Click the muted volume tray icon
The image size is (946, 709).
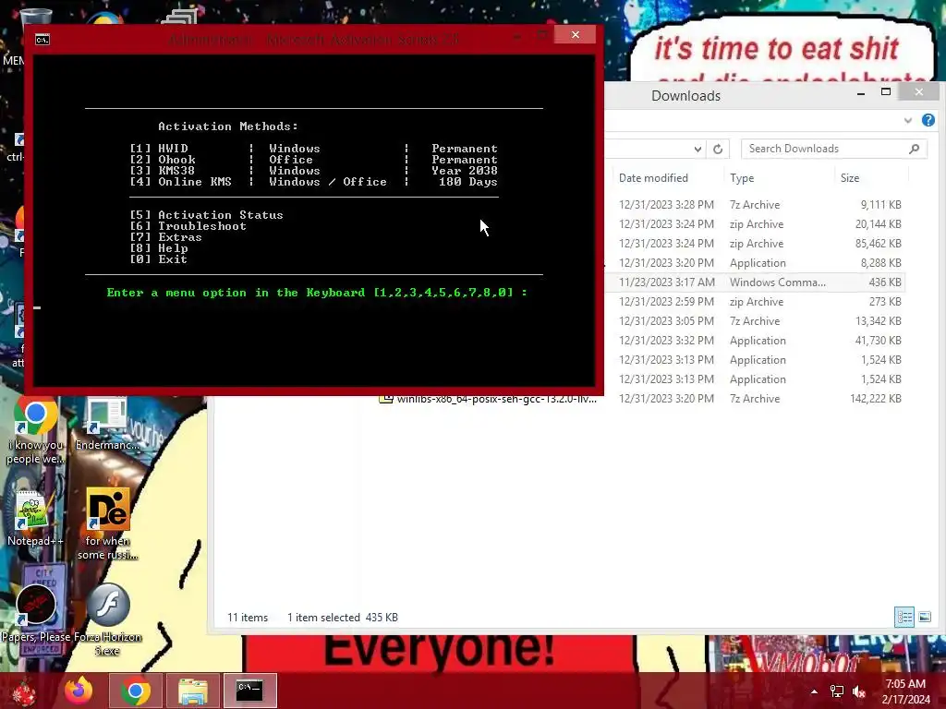[x=858, y=691]
